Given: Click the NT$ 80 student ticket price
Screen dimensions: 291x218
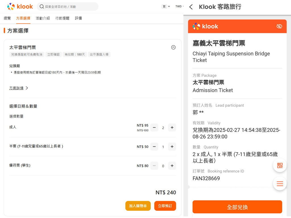Looking at the screenshot, I should point(143,166).
